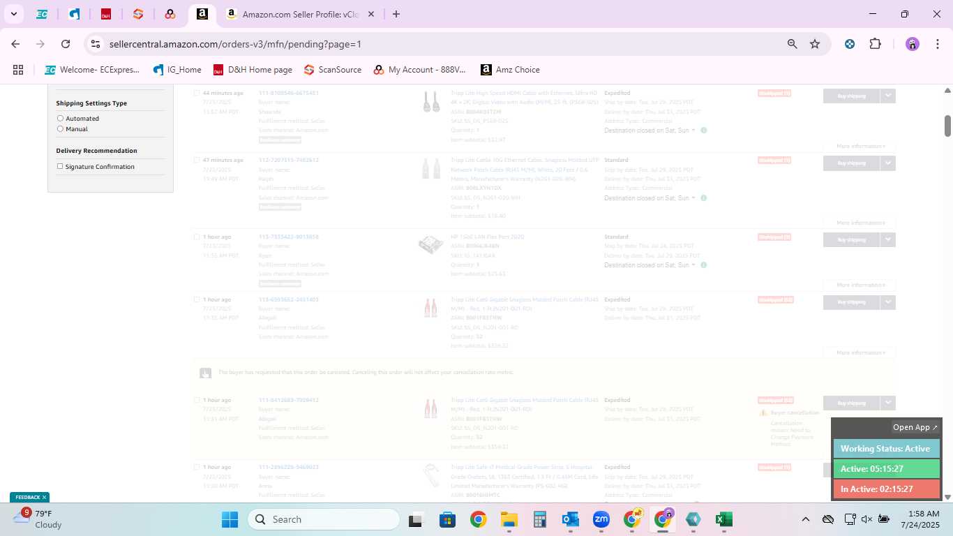
Task: Open Excel from the taskbar
Action: 723,519
